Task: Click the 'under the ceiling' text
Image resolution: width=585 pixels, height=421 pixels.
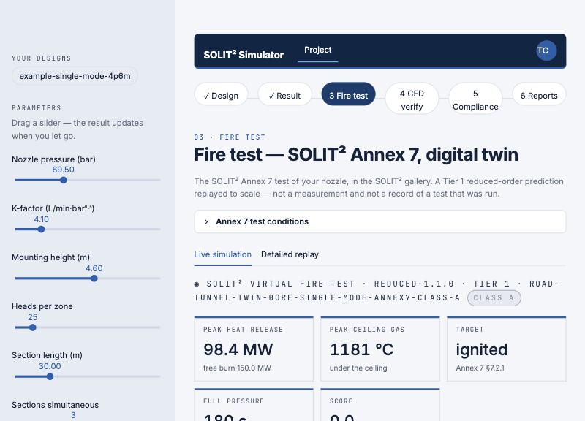Action: click(x=358, y=368)
